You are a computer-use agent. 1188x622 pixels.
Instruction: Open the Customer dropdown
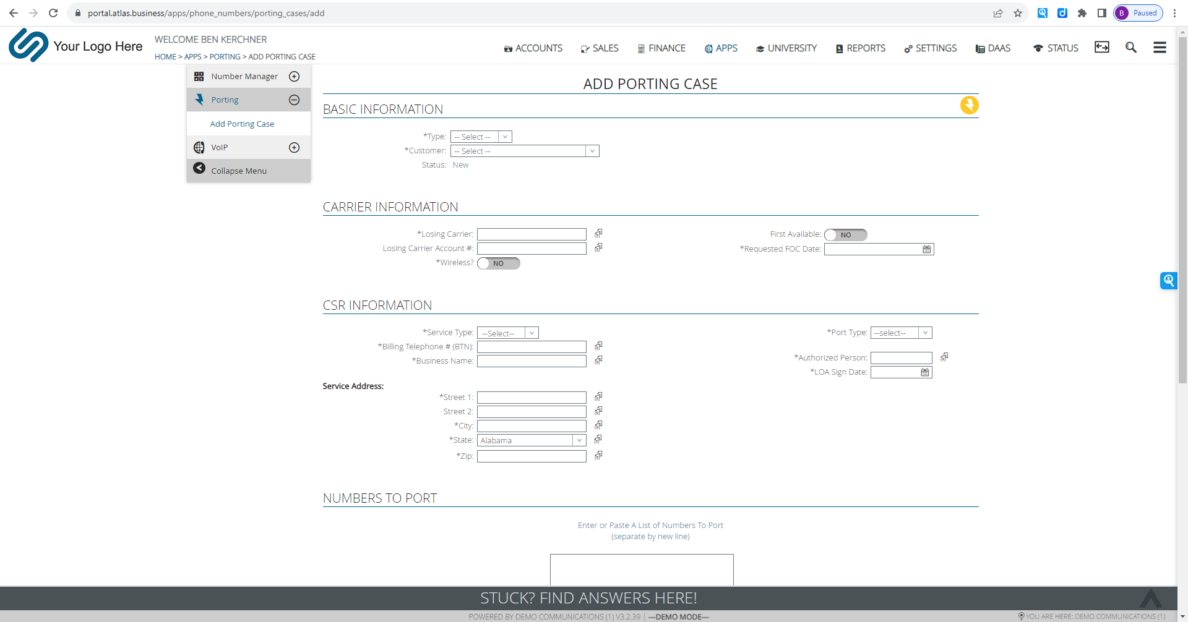[524, 151]
